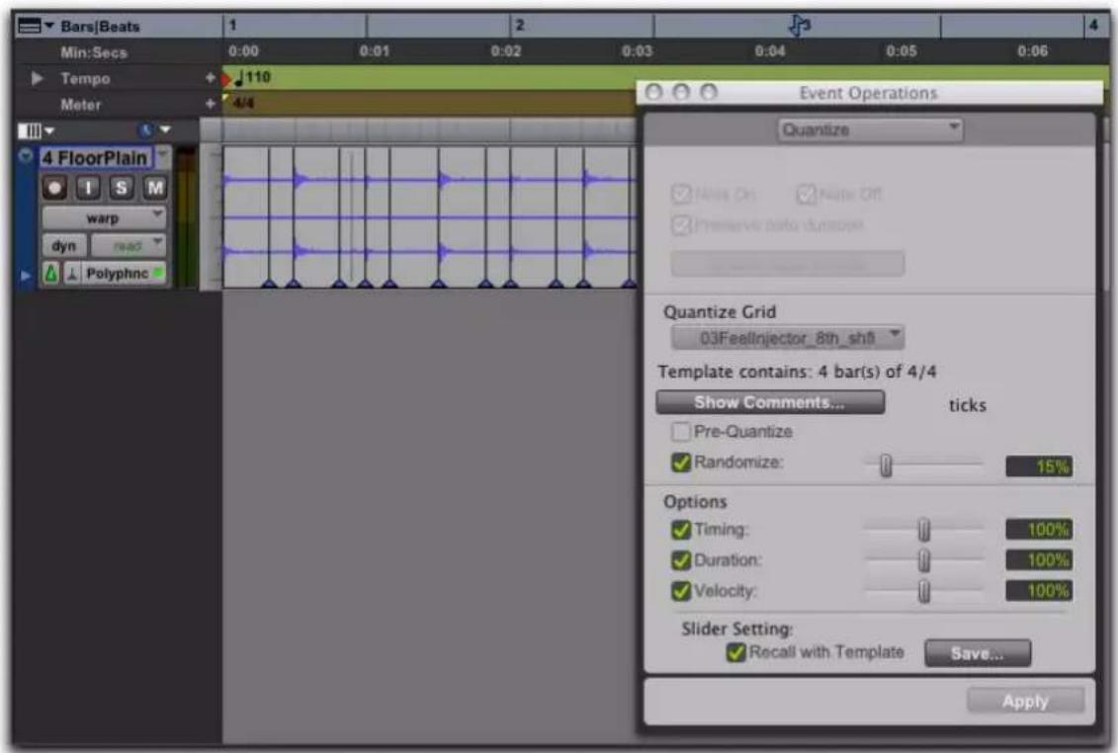1118x753 pixels.
Task: Click the Randomize slider handle
Action: [886, 465]
